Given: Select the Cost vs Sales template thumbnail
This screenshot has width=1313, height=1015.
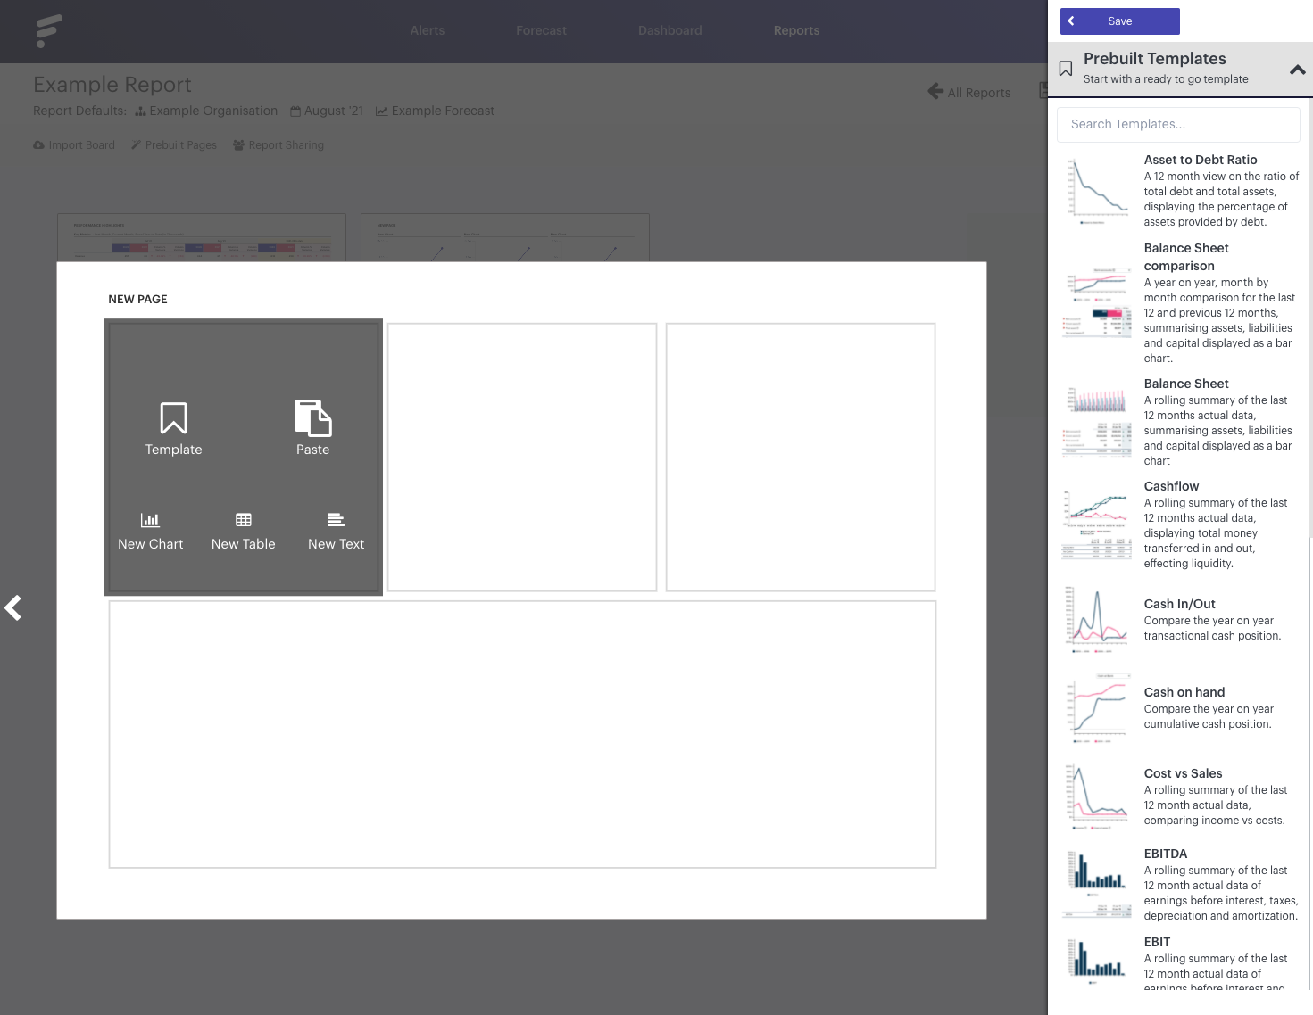Looking at the screenshot, I should point(1098,796).
